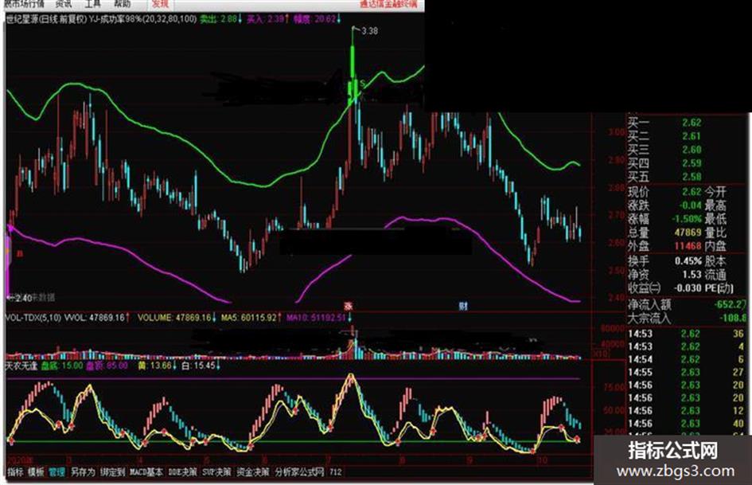Click the 收益 -0.030 value

(688, 287)
